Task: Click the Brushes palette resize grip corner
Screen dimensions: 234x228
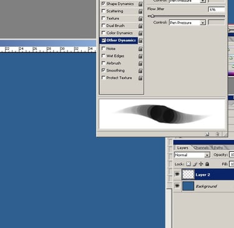Action: click(x=225, y=135)
